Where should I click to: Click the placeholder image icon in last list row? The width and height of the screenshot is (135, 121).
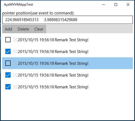(x=15, y=87)
